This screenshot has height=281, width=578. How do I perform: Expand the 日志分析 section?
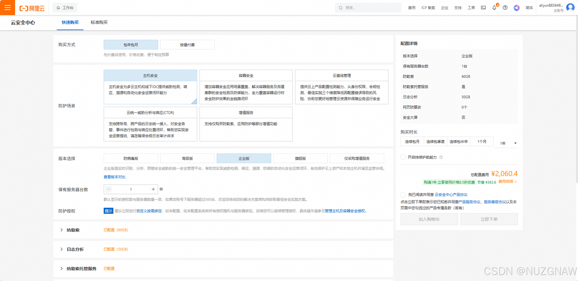tap(61, 249)
